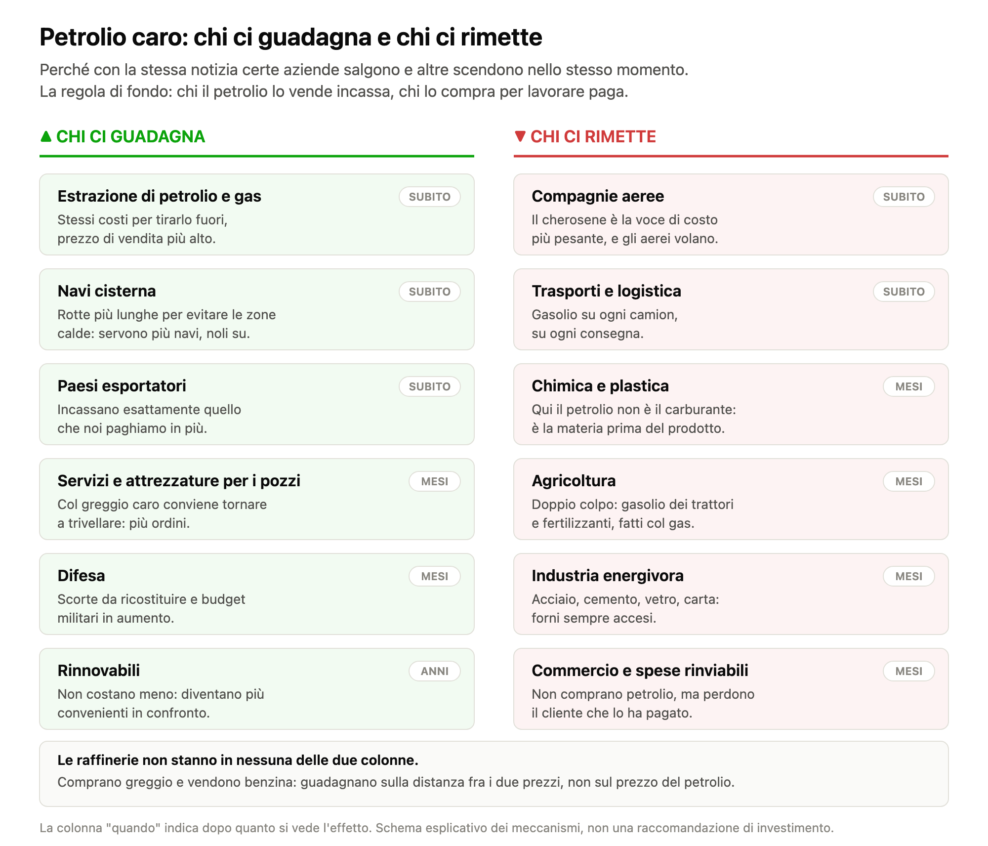This screenshot has width=988, height=846.
Task: Open the Agricoltura card
Action: [731, 499]
